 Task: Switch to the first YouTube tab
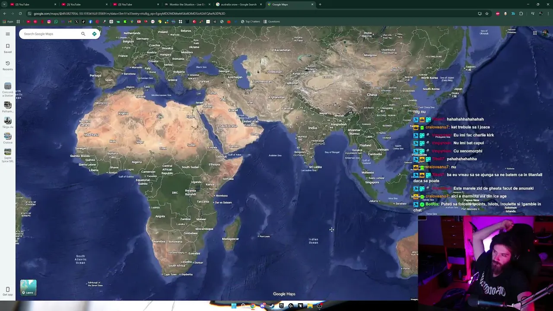[33, 4]
